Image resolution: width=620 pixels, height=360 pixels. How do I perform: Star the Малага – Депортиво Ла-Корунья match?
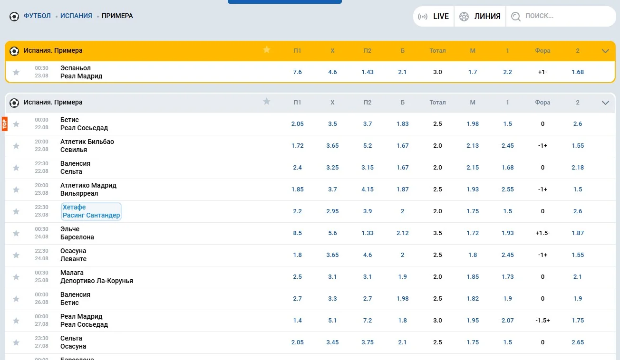pos(16,277)
